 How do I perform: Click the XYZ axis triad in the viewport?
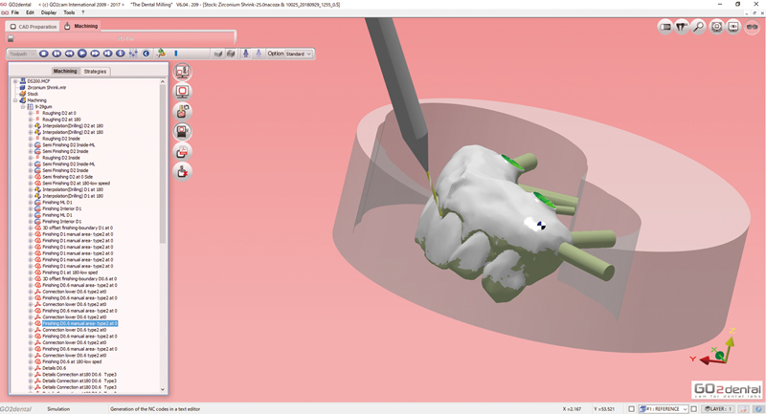[x=714, y=348]
